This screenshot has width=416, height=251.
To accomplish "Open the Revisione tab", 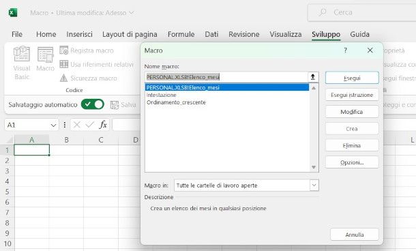I will [244, 34].
